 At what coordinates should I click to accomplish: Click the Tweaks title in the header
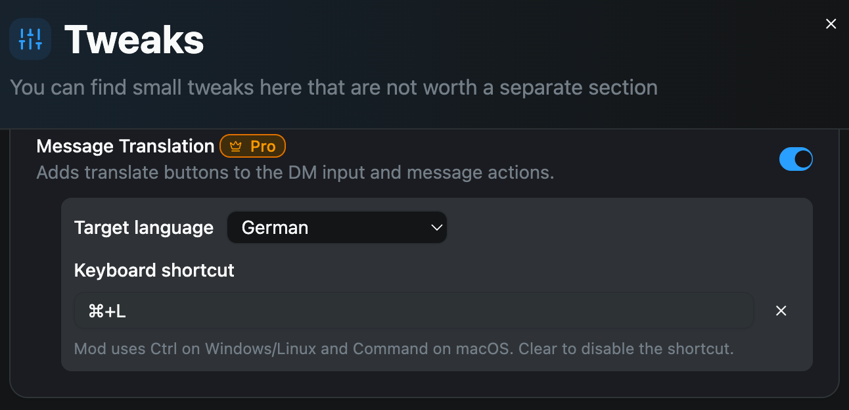[x=133, y=39]
